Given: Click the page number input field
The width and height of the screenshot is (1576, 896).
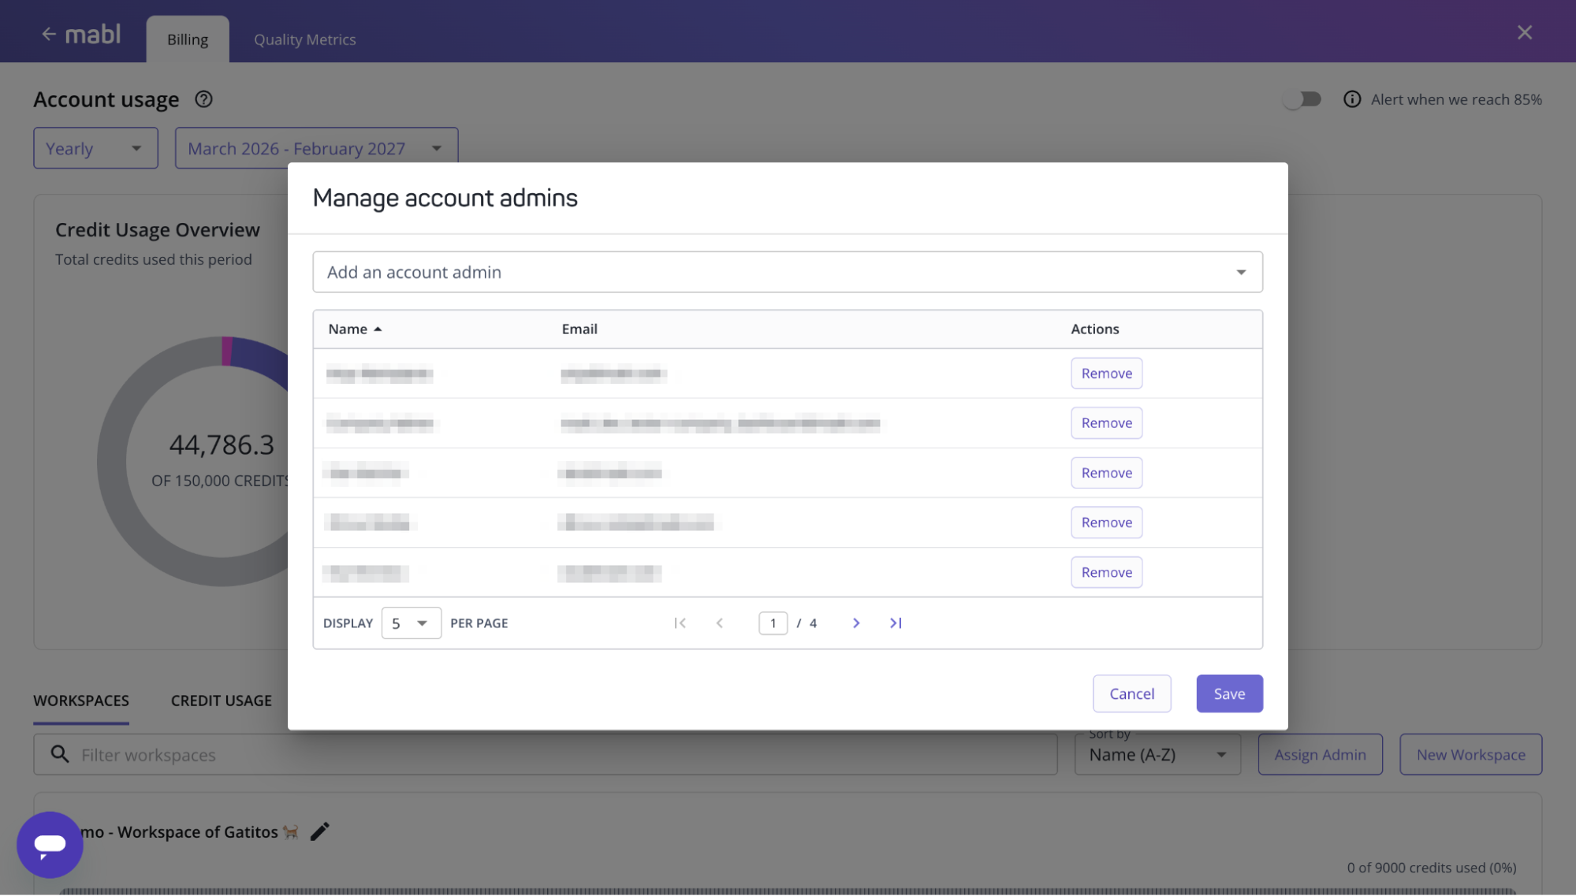Looking at the screenshot, I should coord(773,623).
